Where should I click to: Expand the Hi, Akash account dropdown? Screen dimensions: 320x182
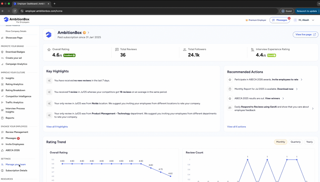(313, 20)
